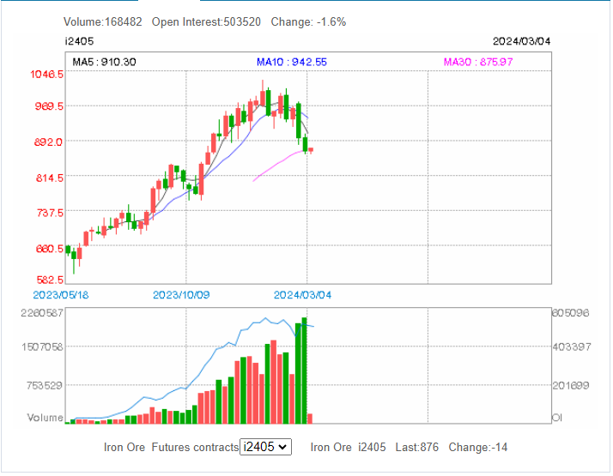
Task: Click the blue MA10 : 942.55 label
Action: click(291, 62)
